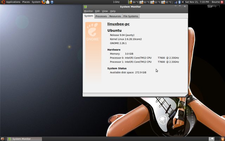Image resolution: width=225 pixels, height=141 pixels.
Task: Click the Bluetooth tray icon
Action: coord(179,2)
